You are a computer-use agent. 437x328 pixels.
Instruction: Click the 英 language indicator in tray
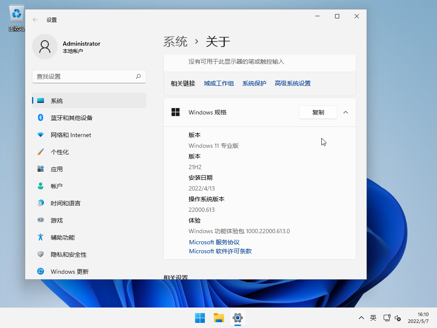tap(373, 318)
